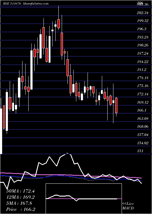Click the 187.24 price axis label
The height and width of the screenshot is (214, 152).
click(x=143, y=53)
